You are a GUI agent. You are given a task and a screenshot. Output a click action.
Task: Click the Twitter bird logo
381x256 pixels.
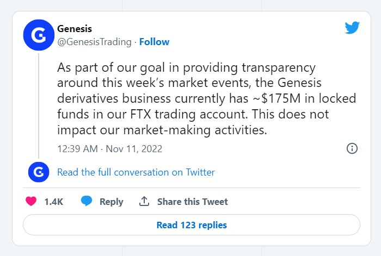pos(352,28)
